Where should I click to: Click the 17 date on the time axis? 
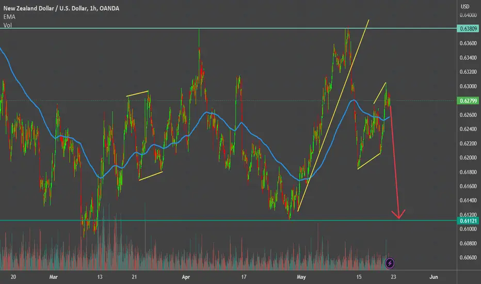pyautogui.click(x=244, y=277)
